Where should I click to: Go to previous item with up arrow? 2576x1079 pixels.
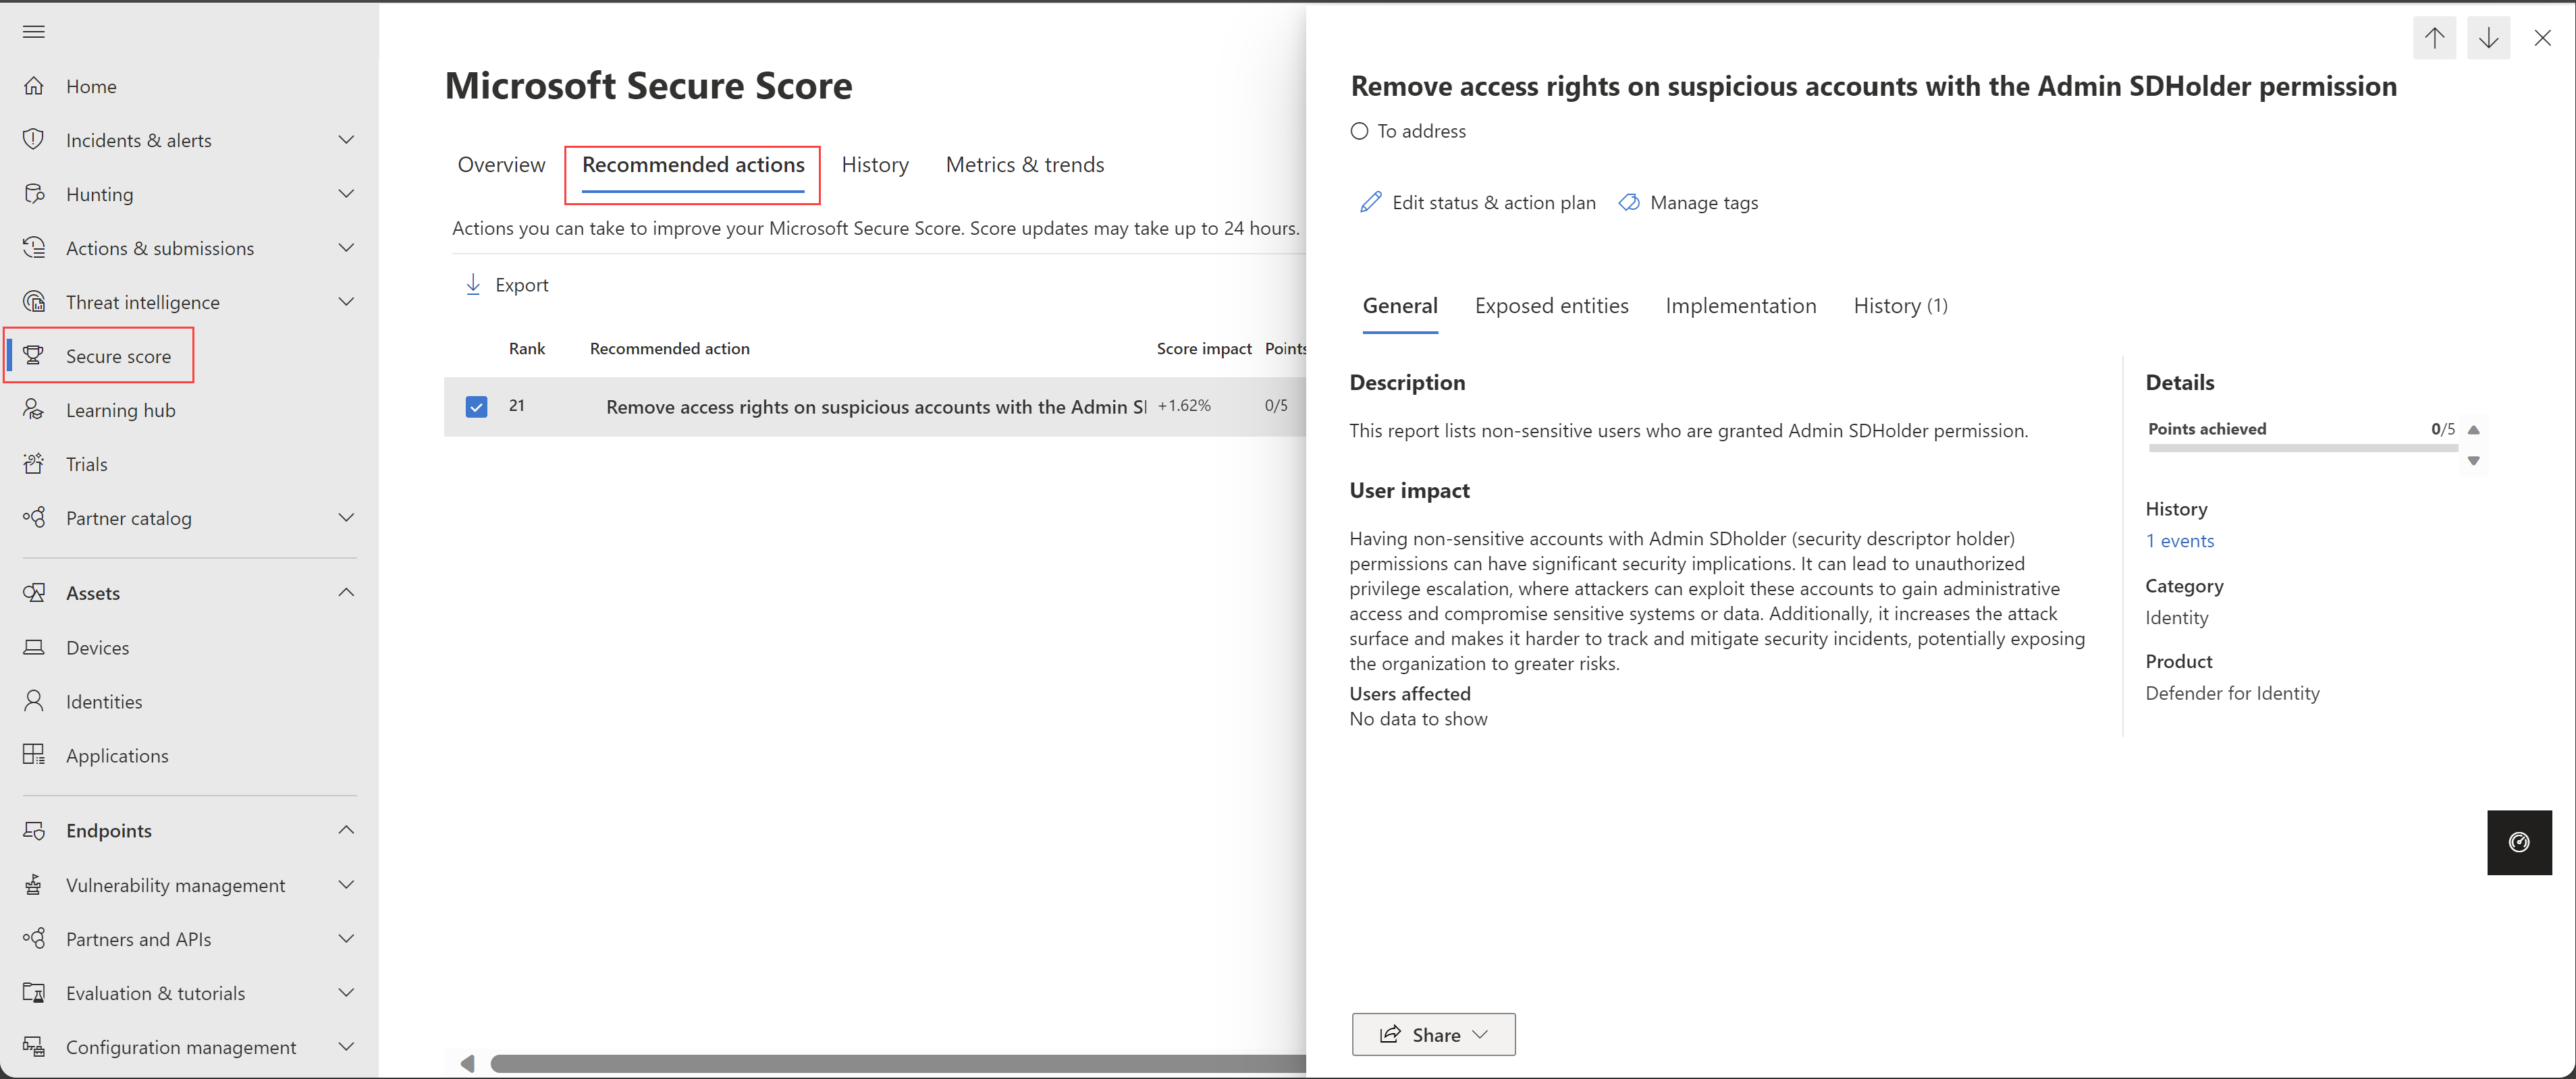(2434, 38)
